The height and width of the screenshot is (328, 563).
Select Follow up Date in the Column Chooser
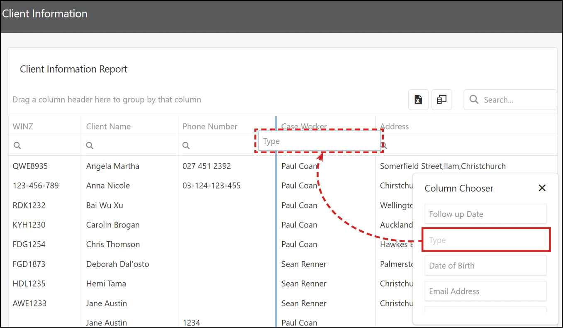click(485, 214)
